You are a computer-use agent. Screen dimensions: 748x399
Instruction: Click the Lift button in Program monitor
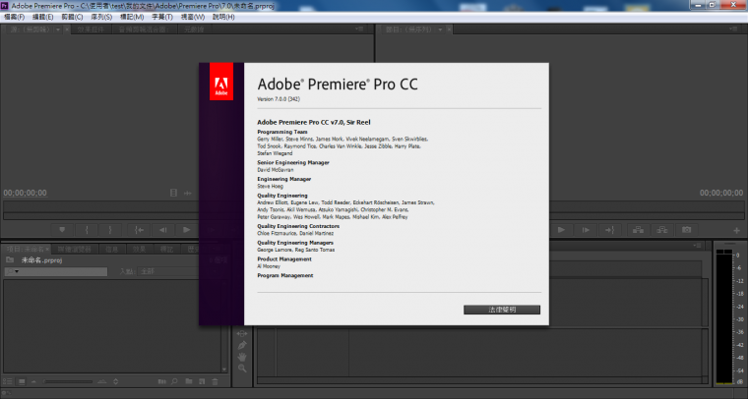point(638,230)
